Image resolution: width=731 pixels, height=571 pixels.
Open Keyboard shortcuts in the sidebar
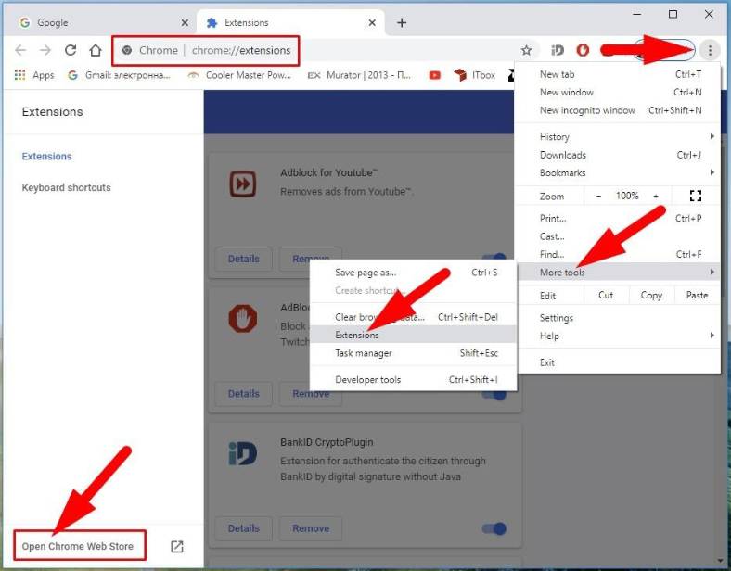point(66,187)
